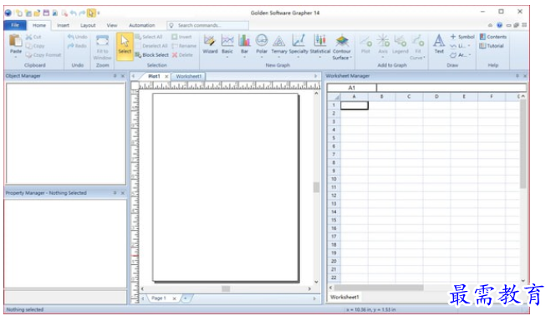The height and width of the screenshot is (321, 551).
Task: Open the Tutorial help
Action: coord(492,46)
